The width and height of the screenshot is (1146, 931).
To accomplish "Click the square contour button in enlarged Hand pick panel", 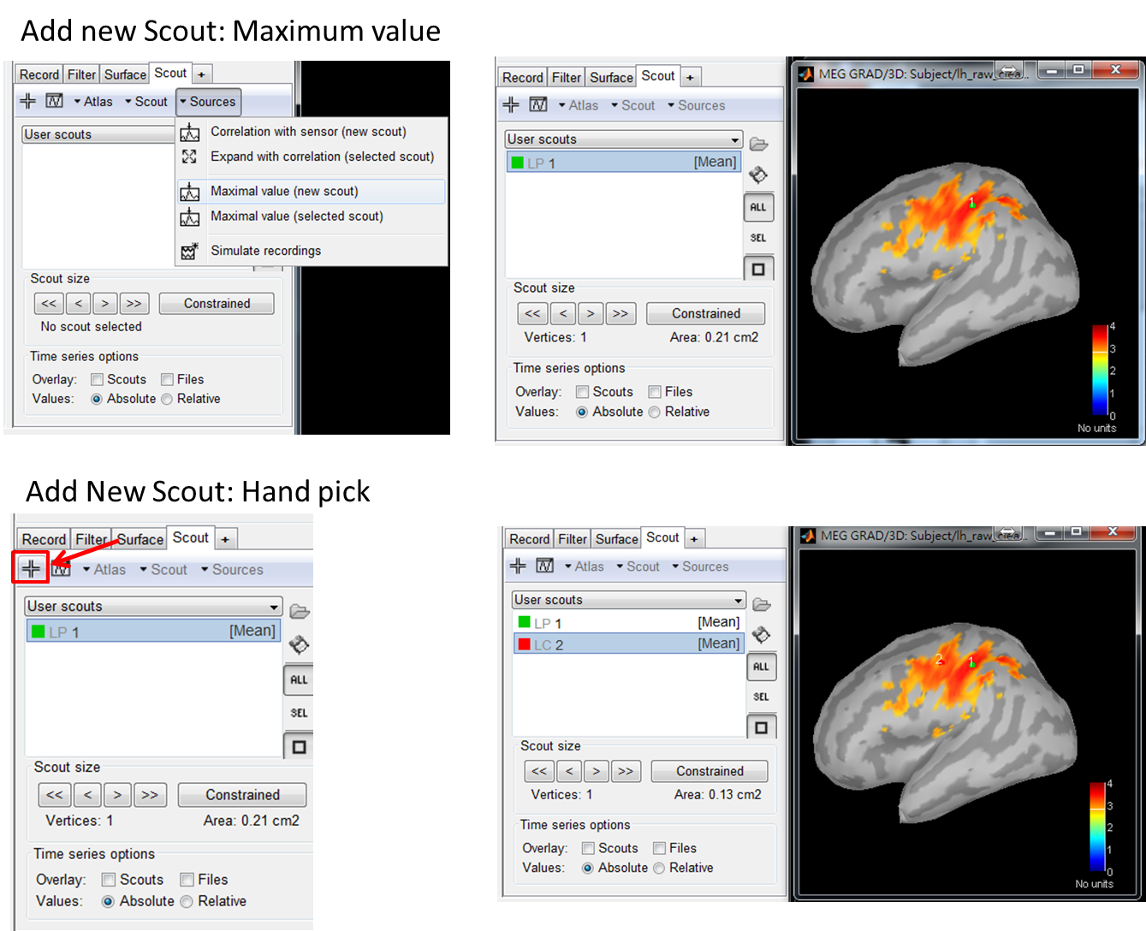I will click(x=299, y=746).
